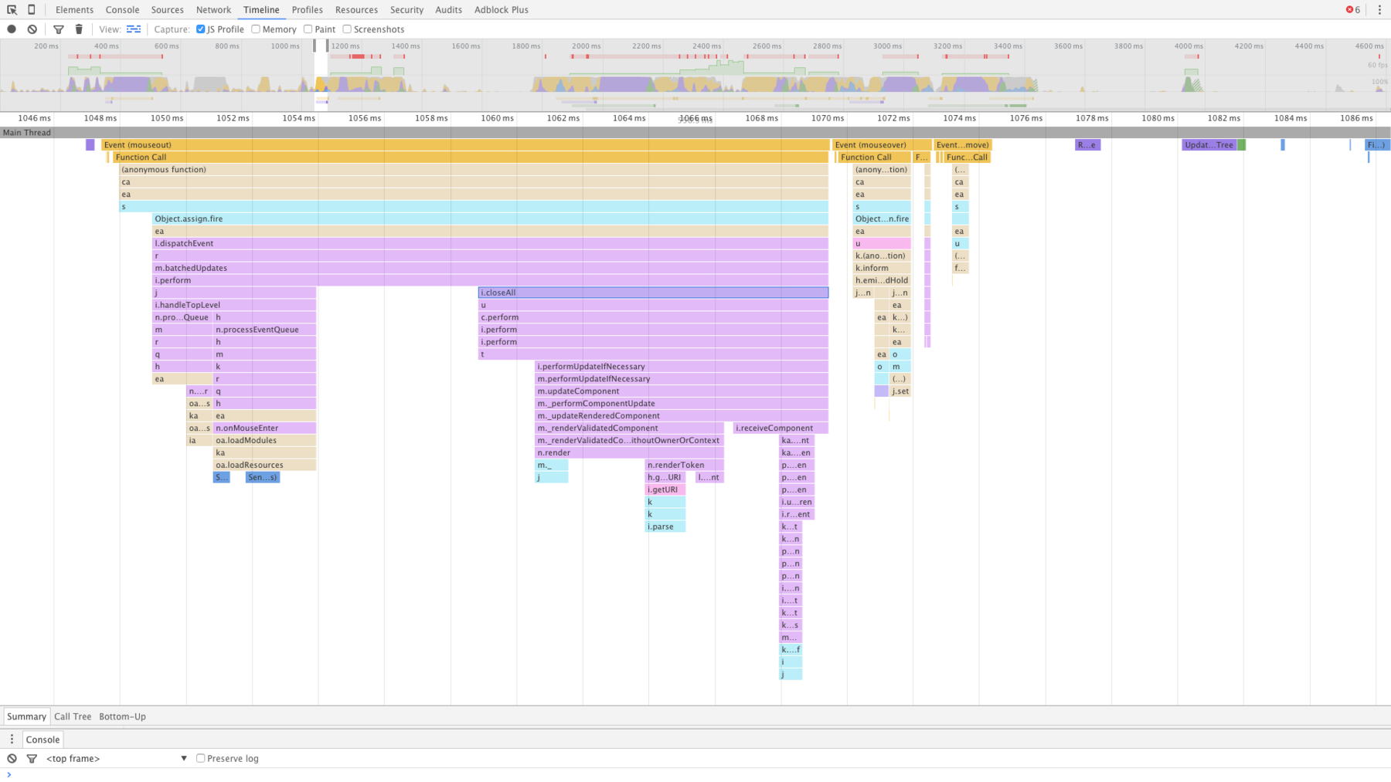Enable the Memory capture checkbox
Screen dimensions: 1391x782
(256, 29)
